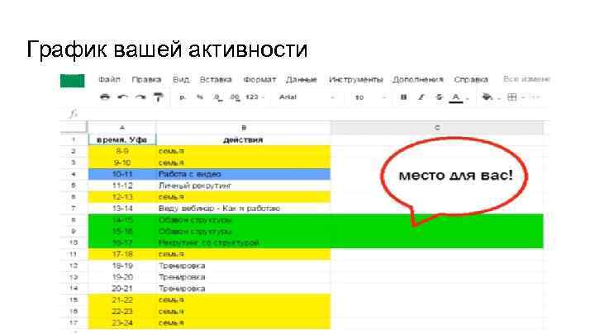Screen dimensions: 595x334
Task: Select the 'действия' header cell
Action: (243, 139)
